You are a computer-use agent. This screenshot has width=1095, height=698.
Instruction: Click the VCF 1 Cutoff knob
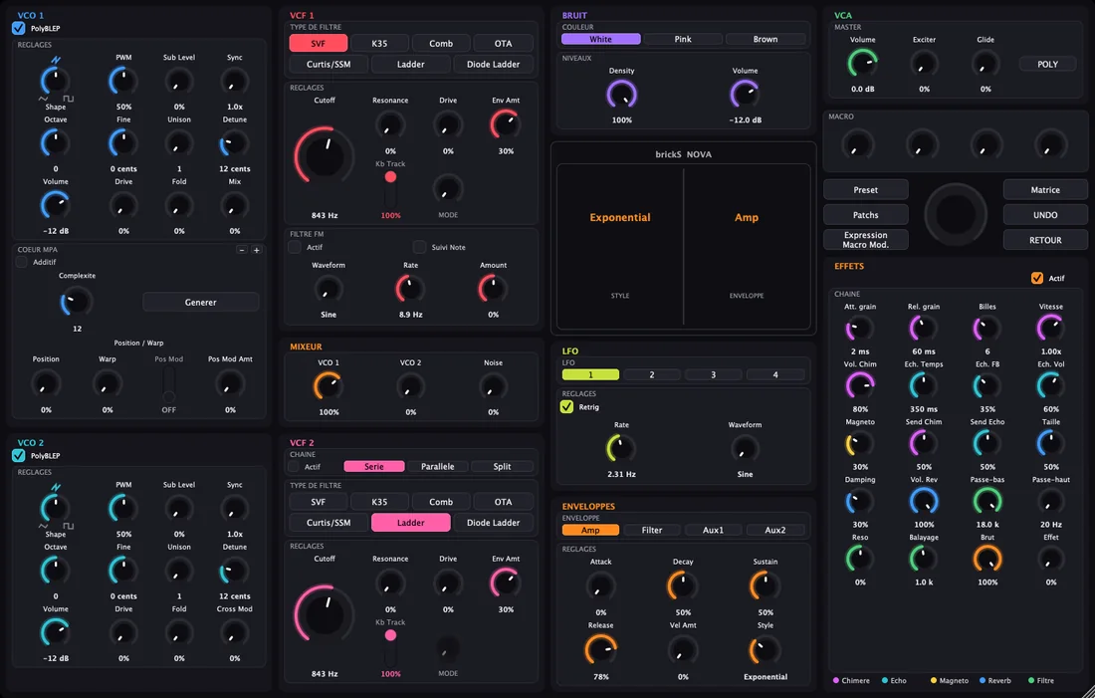(x=325, y=156)
